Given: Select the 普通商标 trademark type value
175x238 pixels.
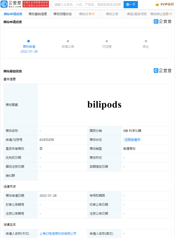Looking at the screenshot, I should [x=129, y=148].
